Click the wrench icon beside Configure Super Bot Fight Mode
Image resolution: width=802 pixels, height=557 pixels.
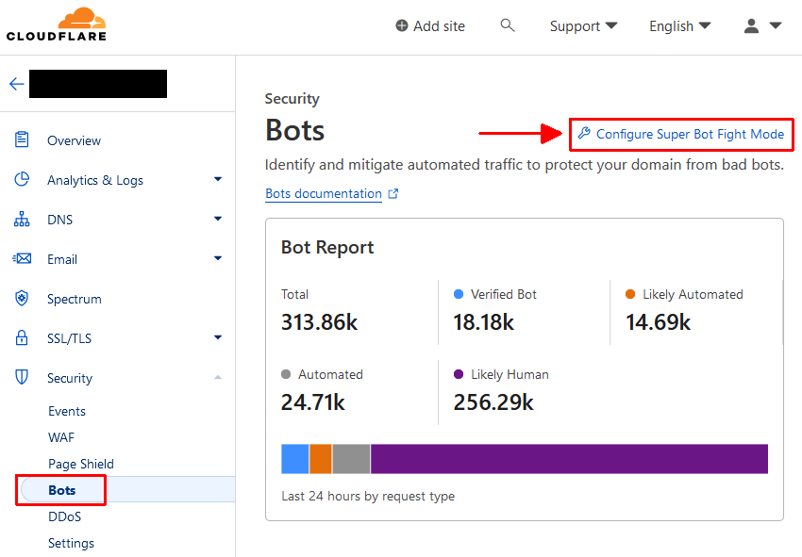584,134
